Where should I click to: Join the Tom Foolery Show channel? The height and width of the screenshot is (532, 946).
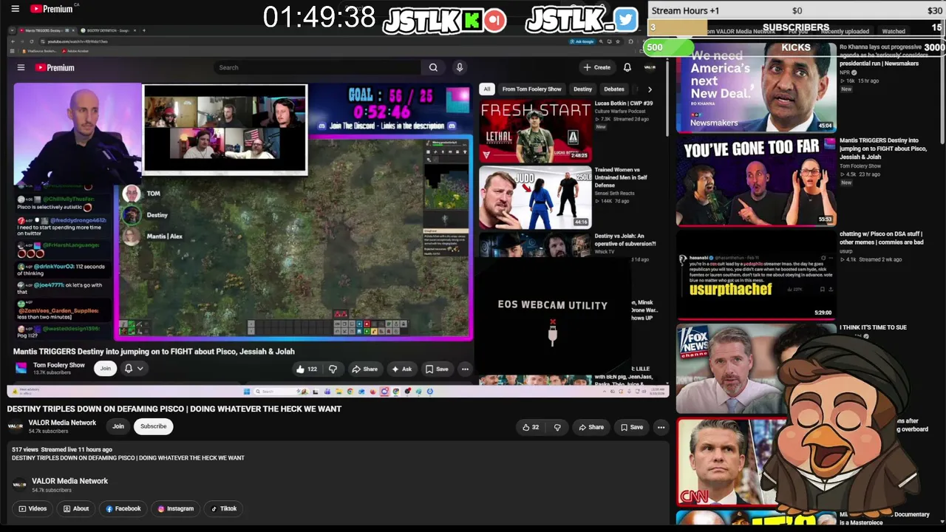pyautogui.click(x=106, y=368)
